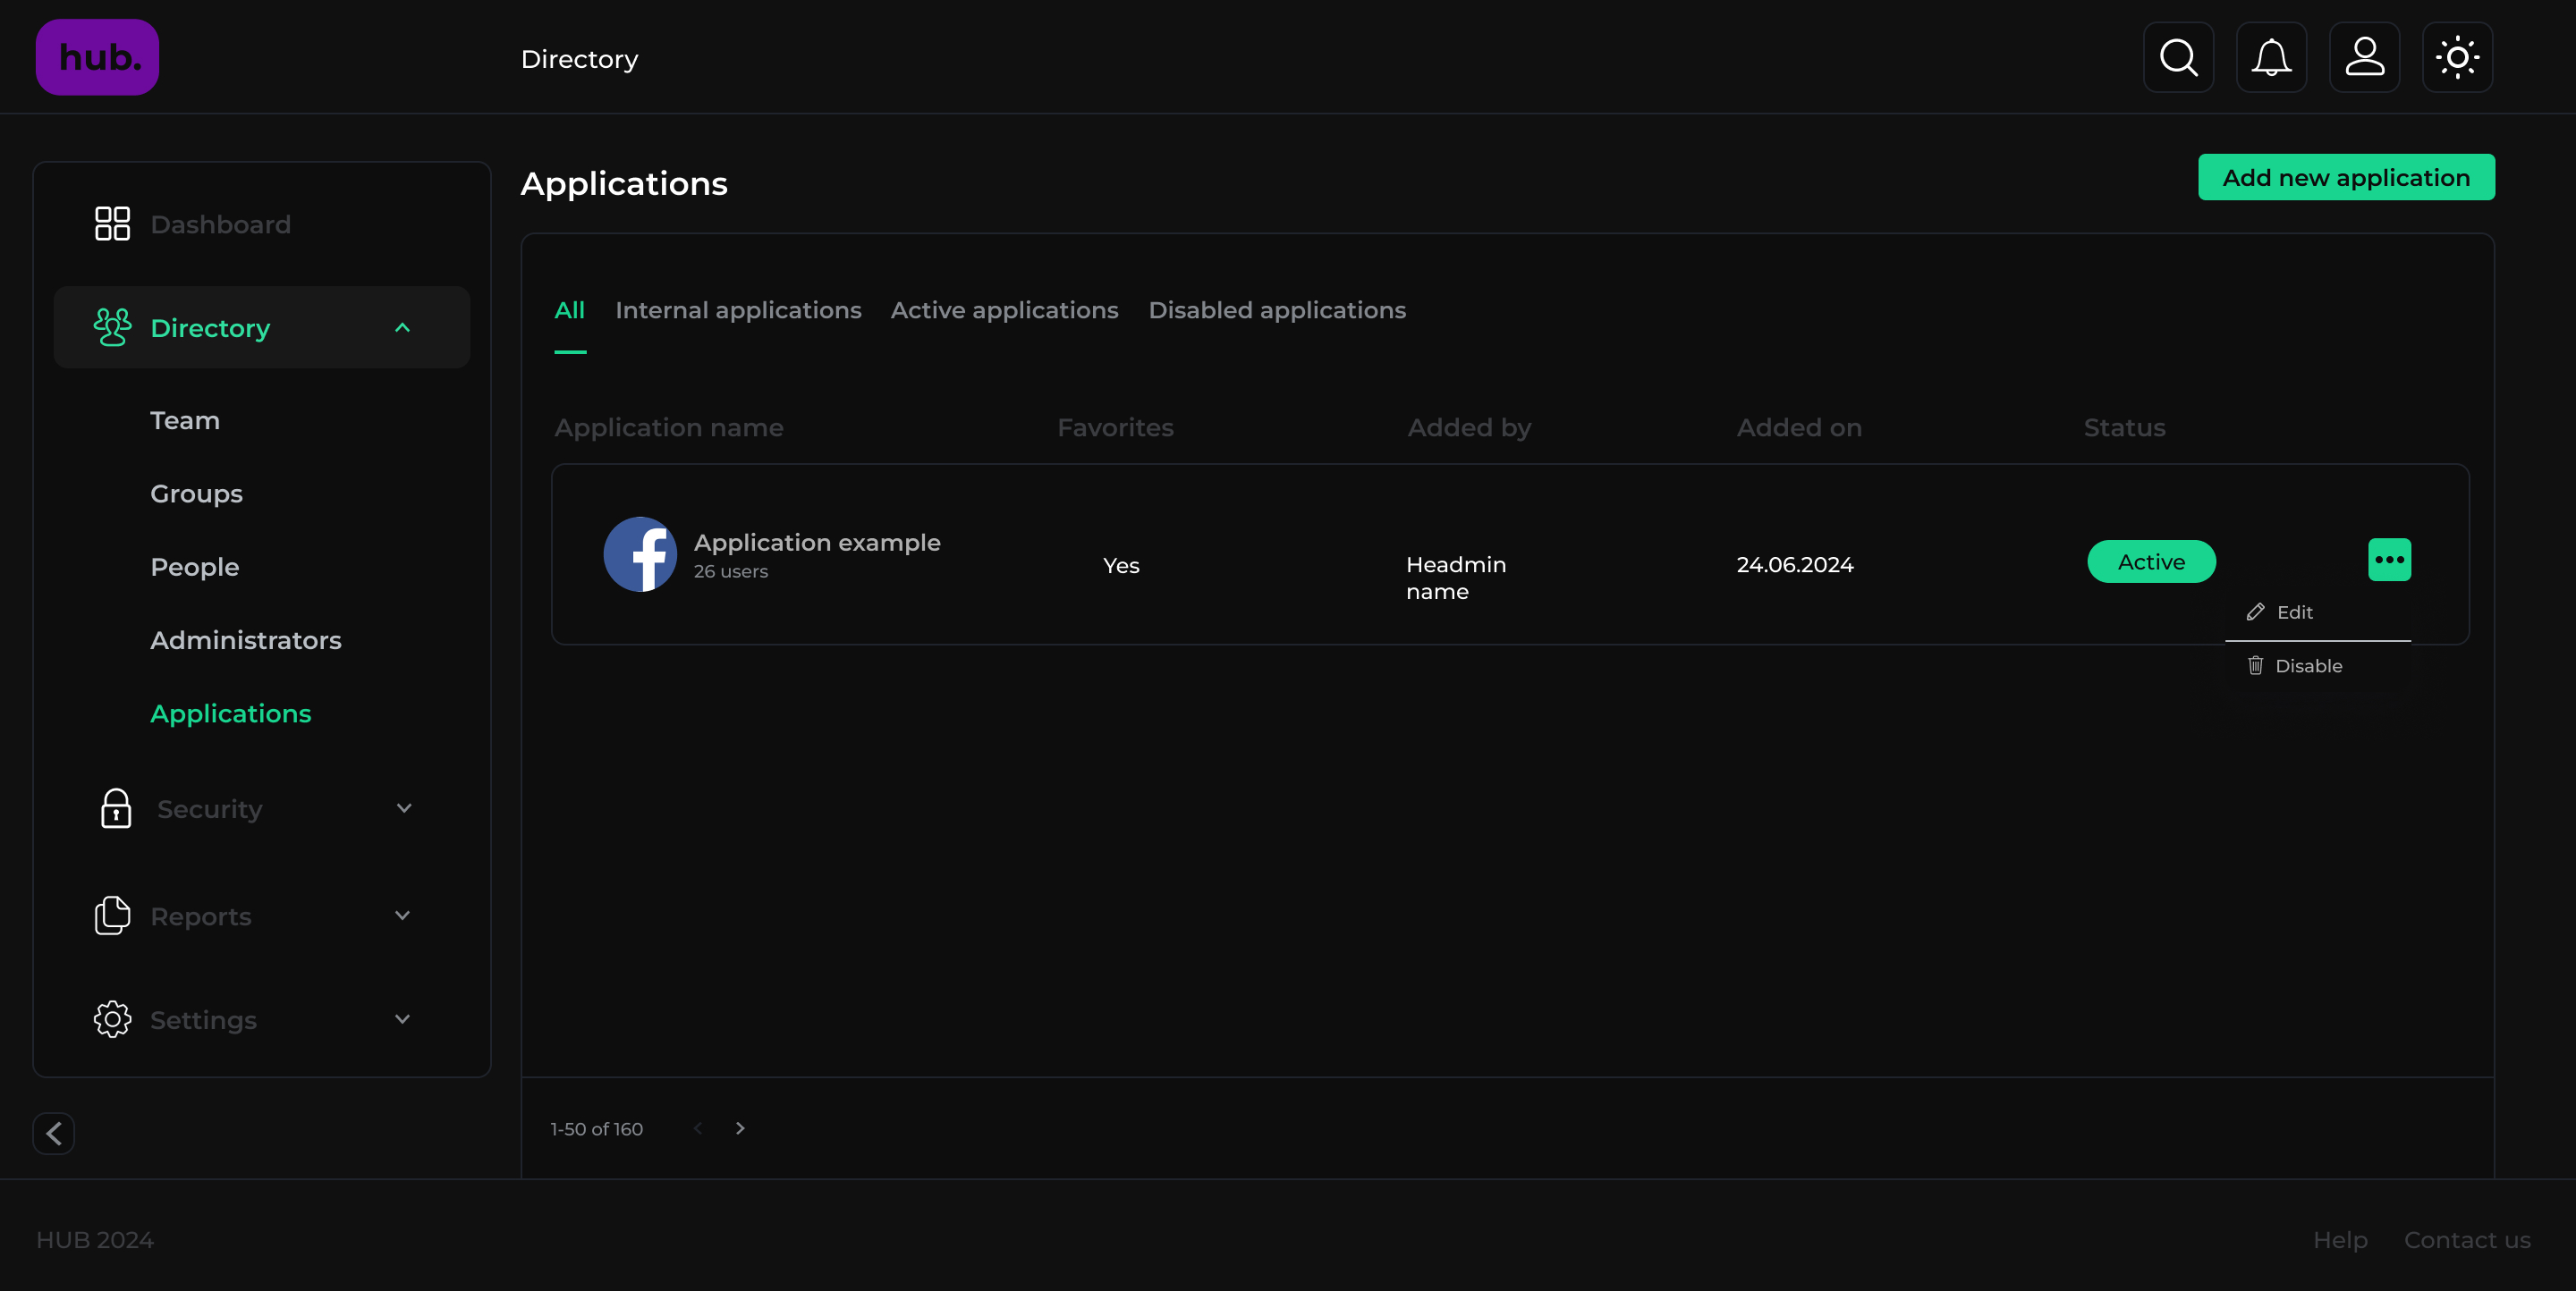Click the Directory header breadcrumb
This screenshot has height=1291, width=2576.
coord(579,59)
